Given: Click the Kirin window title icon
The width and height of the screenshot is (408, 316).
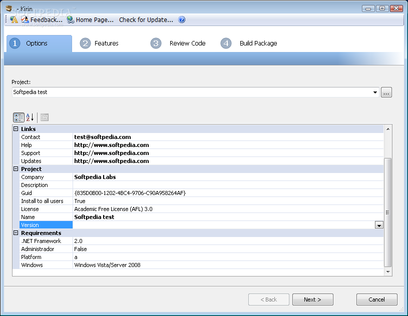Looking at the screenshot, I should (9, 8).
